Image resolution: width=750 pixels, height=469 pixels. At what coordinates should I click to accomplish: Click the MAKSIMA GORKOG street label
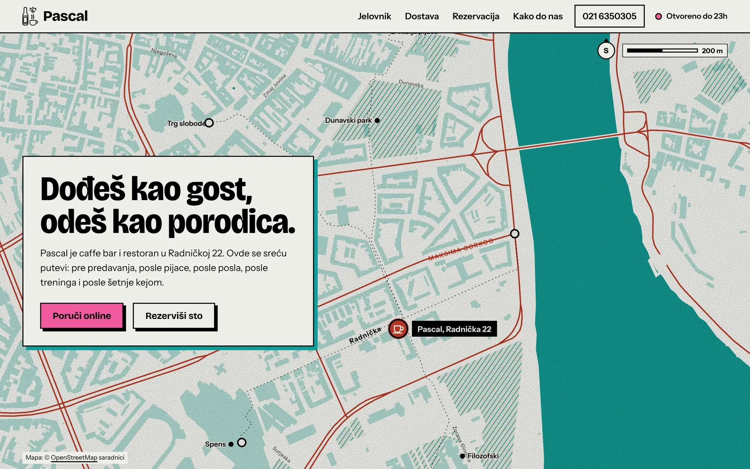[461, 249]
